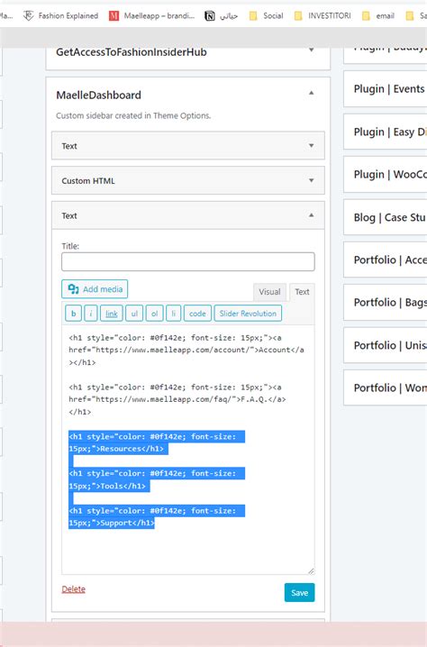Save the Text widget
Screen dimensions: 427x647
pyautogui.click(x=299, y=593)
